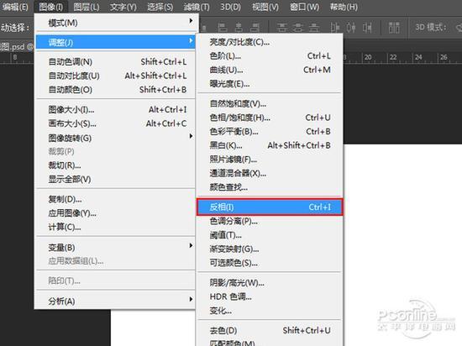This screenshot has width=462, height=346.
Task: Choose 反相(I) from the adjustments submenu
Action: pyautogui.click(x=270, y=207)
